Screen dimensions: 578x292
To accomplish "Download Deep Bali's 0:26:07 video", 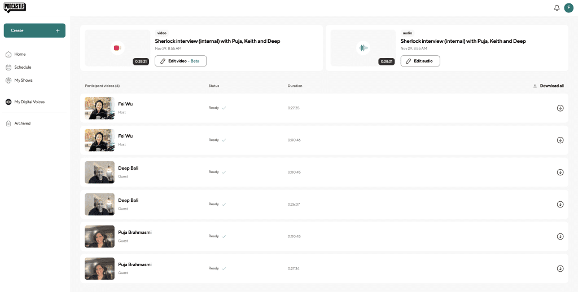I will (x=560, y=205).
